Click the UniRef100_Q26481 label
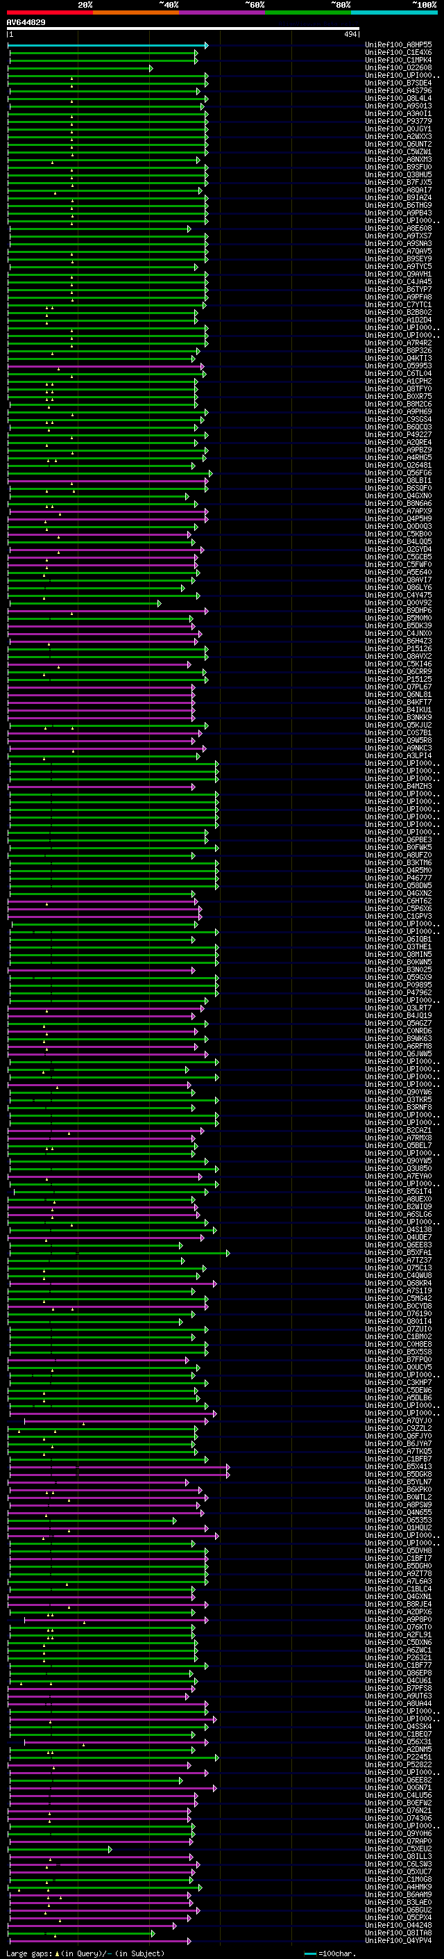 398,466
